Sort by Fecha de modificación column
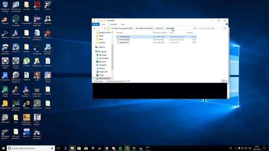This screenshot has height=151, width=269. pyautogui.click(x=160, y=33)
